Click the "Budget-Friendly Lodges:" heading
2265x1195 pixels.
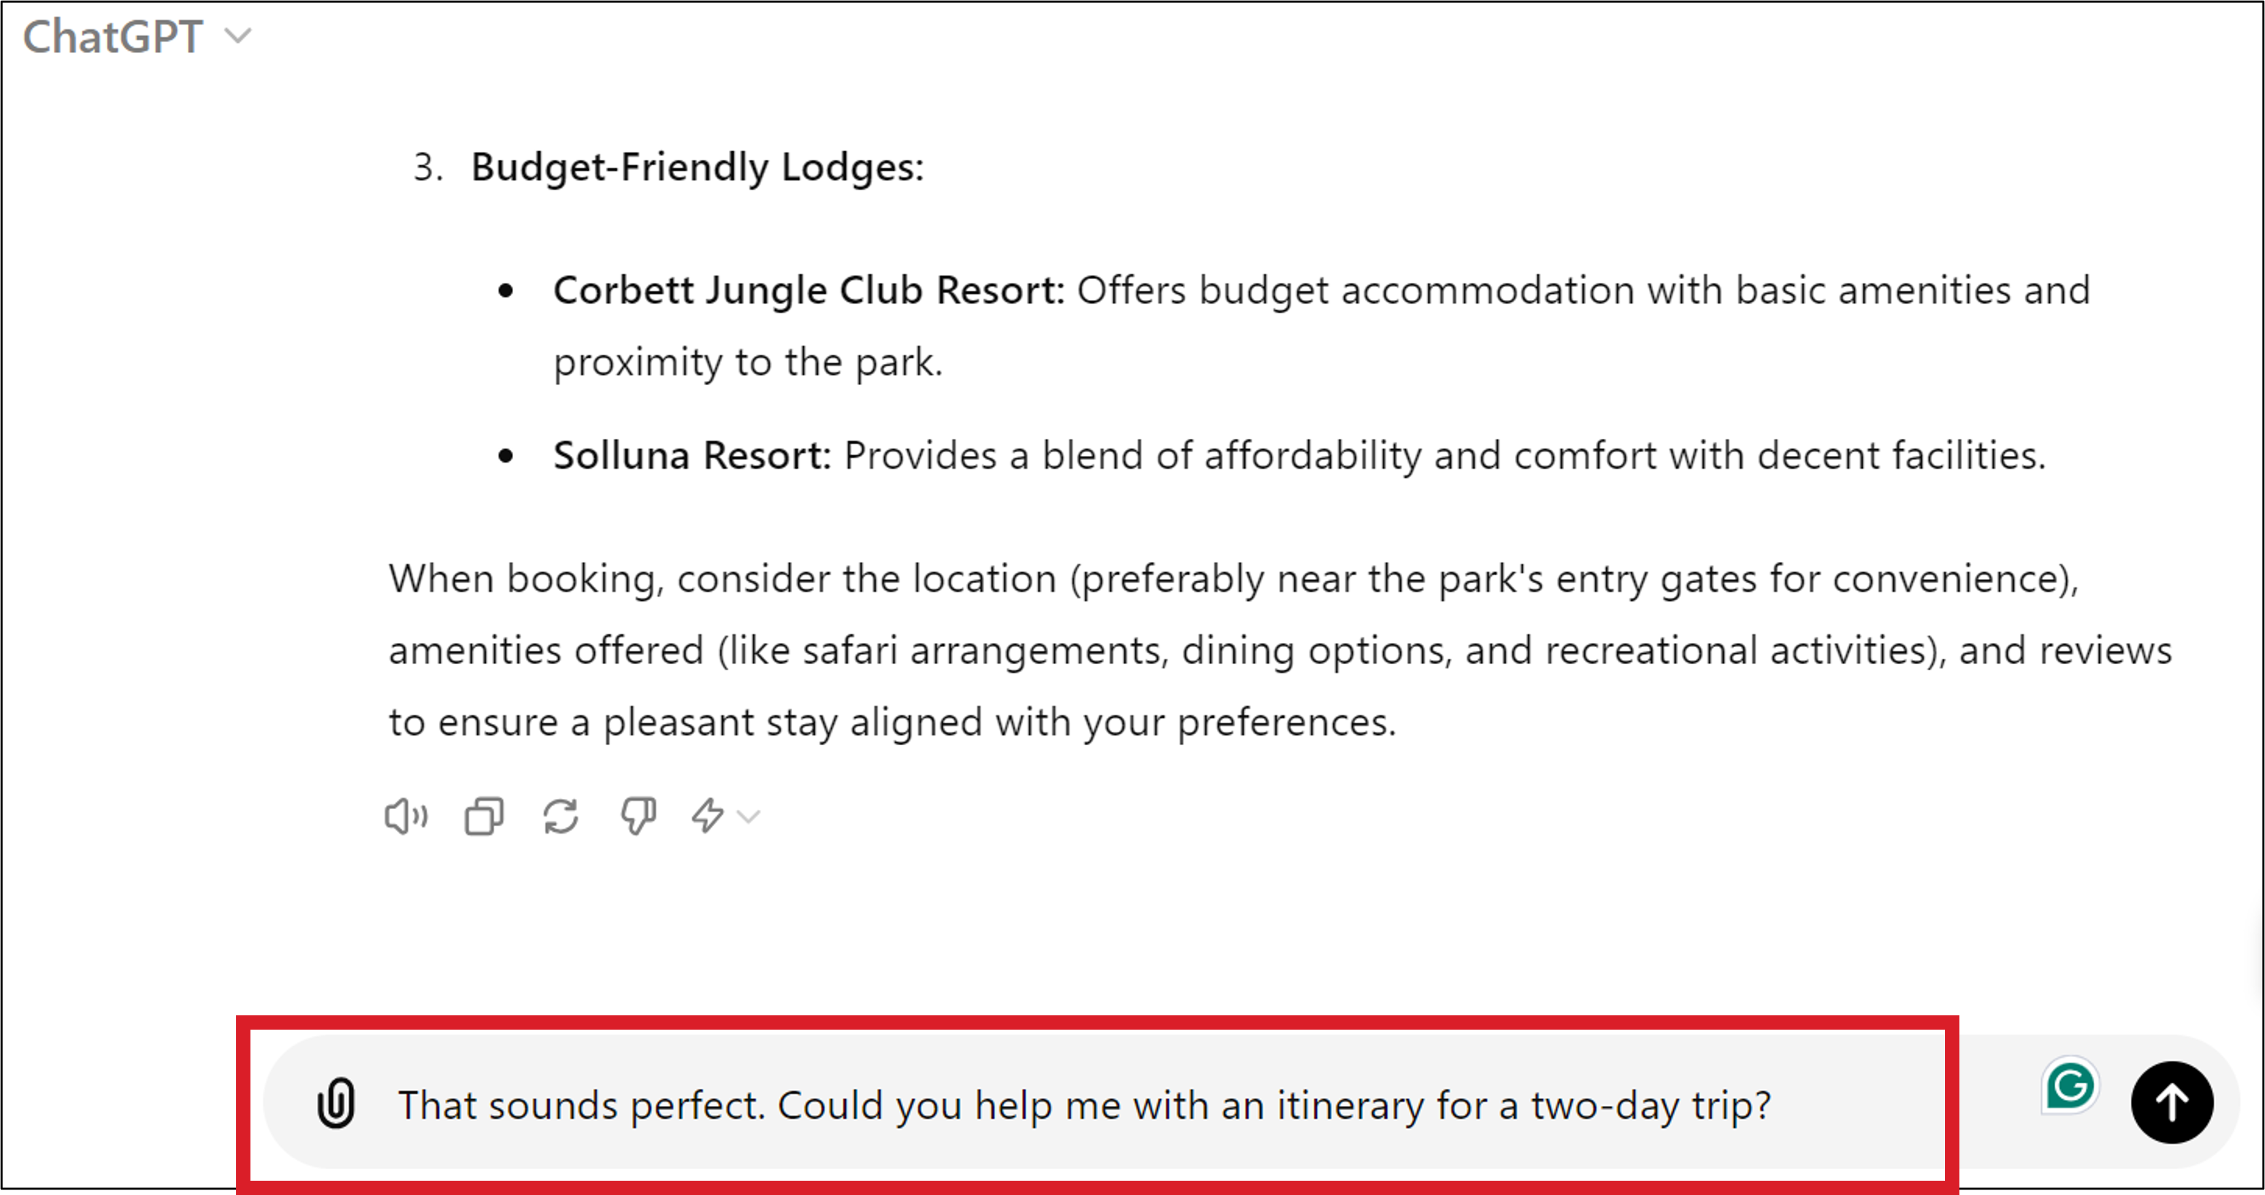pos(697,167)
